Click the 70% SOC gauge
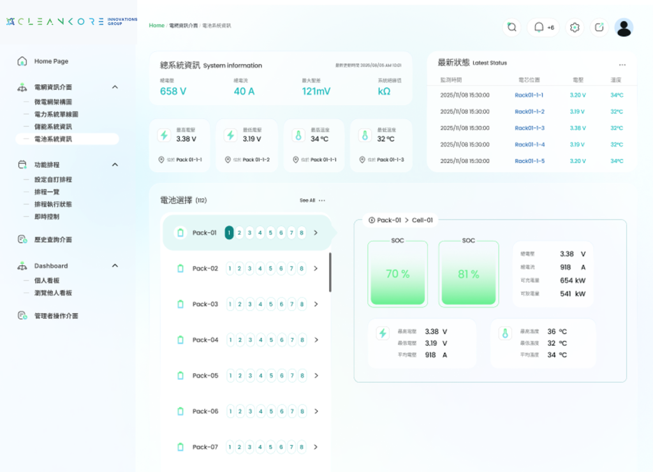Screen dimensions: 653x472 click(x=397, y=274)
